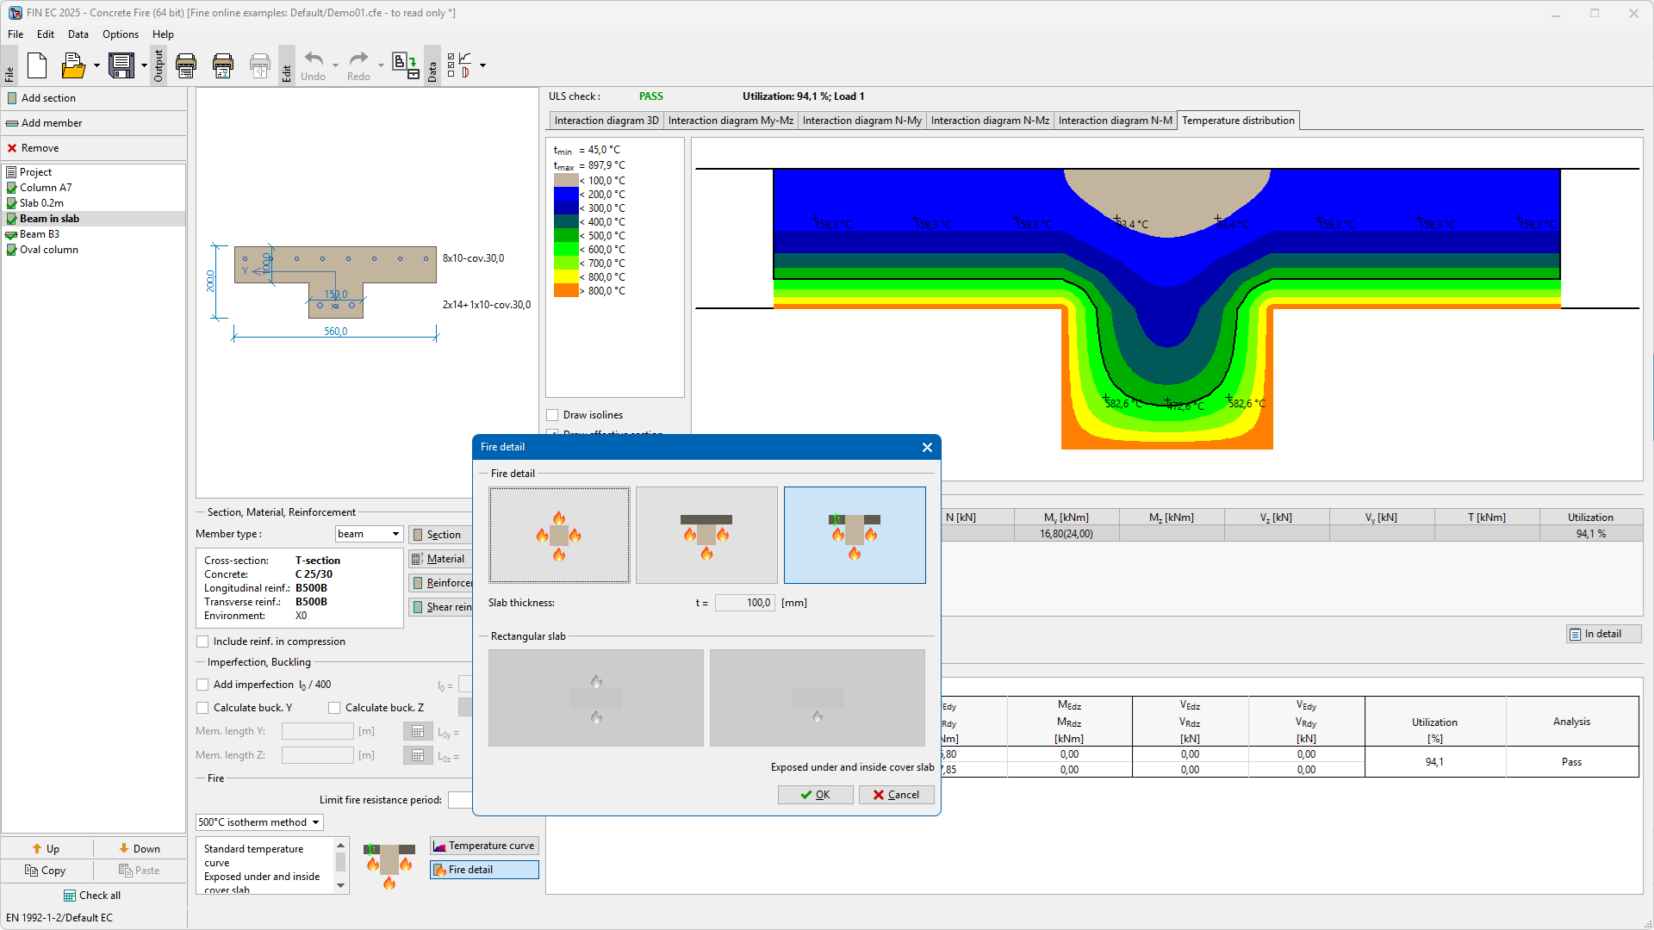1654x930 pixels.
Task: Check the Add imperfection option
Action: [x=202, y=685]
